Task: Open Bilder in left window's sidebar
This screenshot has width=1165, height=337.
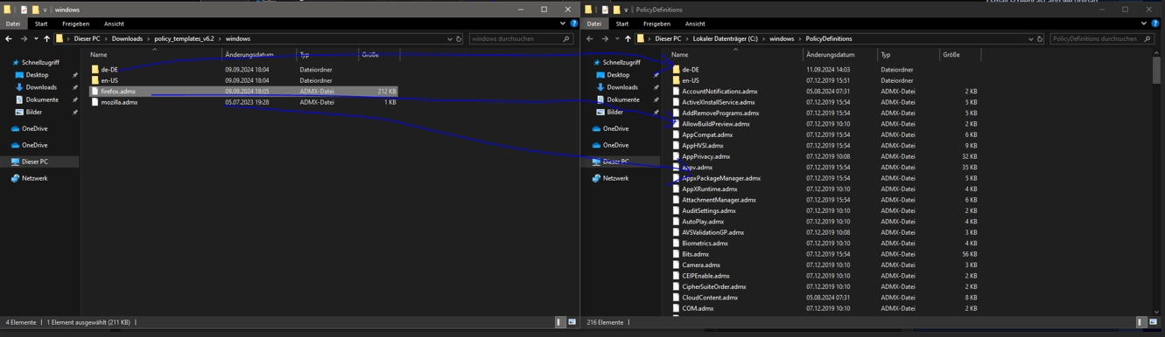Action: (x=34, y=112)
